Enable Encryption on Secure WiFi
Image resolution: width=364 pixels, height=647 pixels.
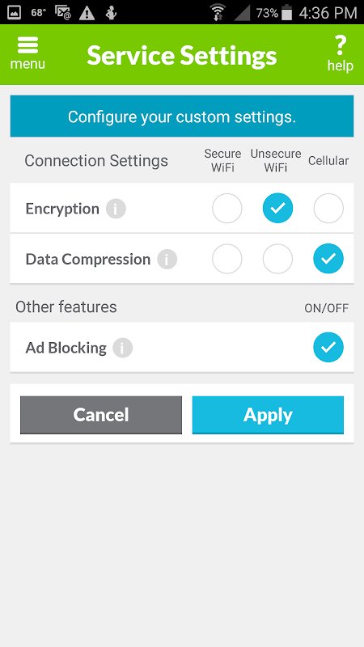227,209
